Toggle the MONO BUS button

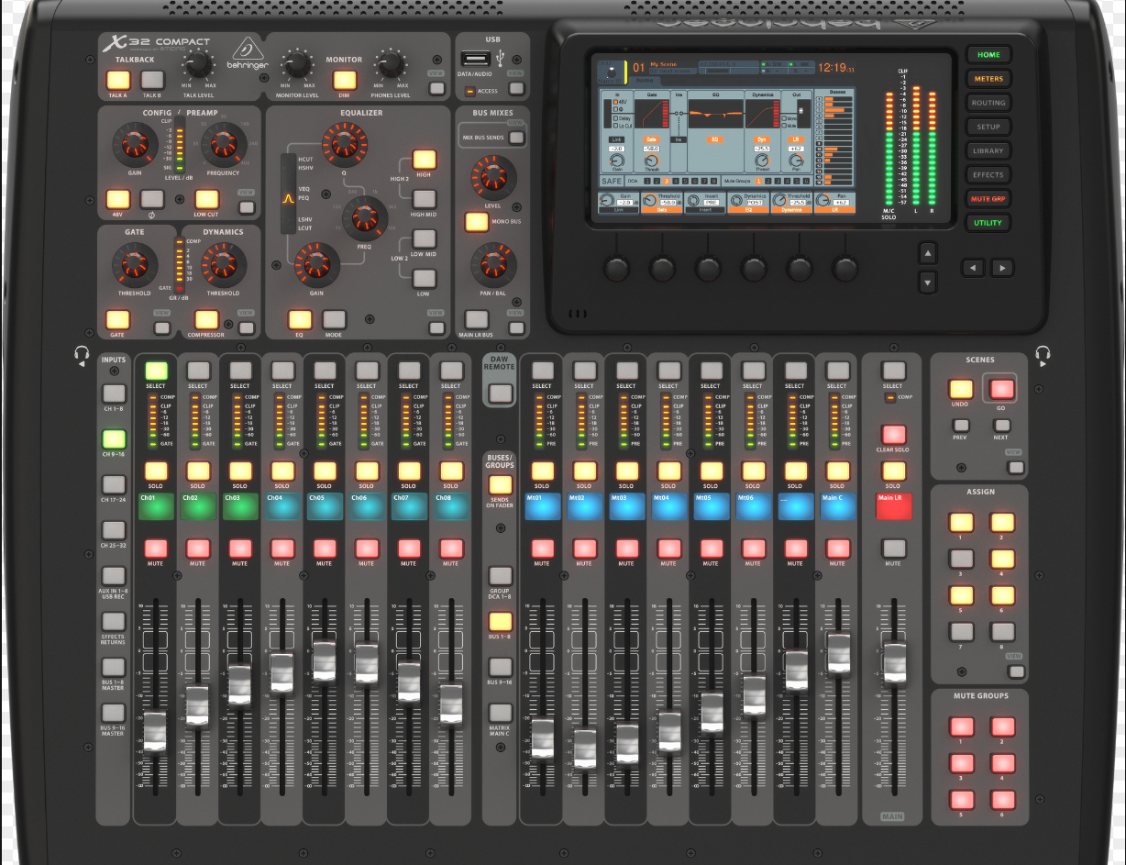coord(477,221)
